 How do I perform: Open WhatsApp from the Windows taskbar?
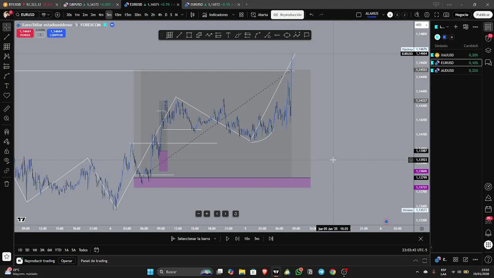(x=299, y=272)
